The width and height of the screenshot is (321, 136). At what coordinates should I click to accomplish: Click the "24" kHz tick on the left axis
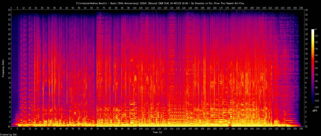(x=9, y=10)
